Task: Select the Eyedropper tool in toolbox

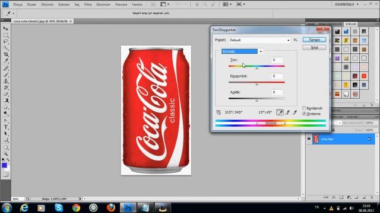Action: (5, 60)
